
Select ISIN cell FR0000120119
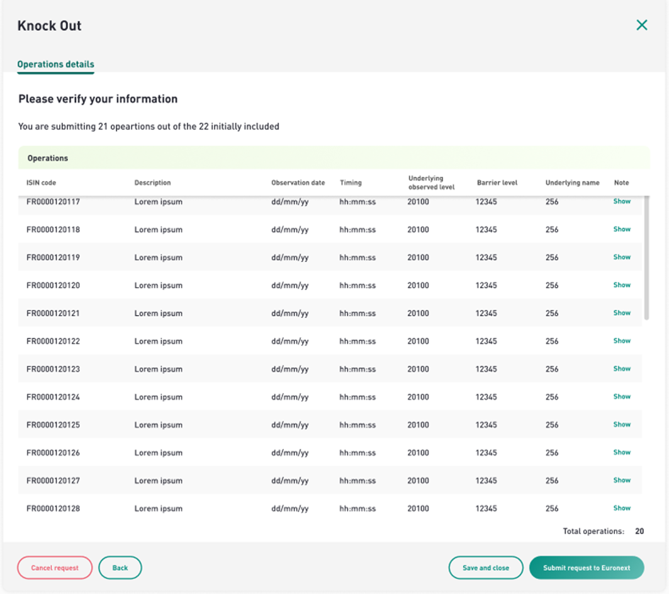(x=53, y=258)
